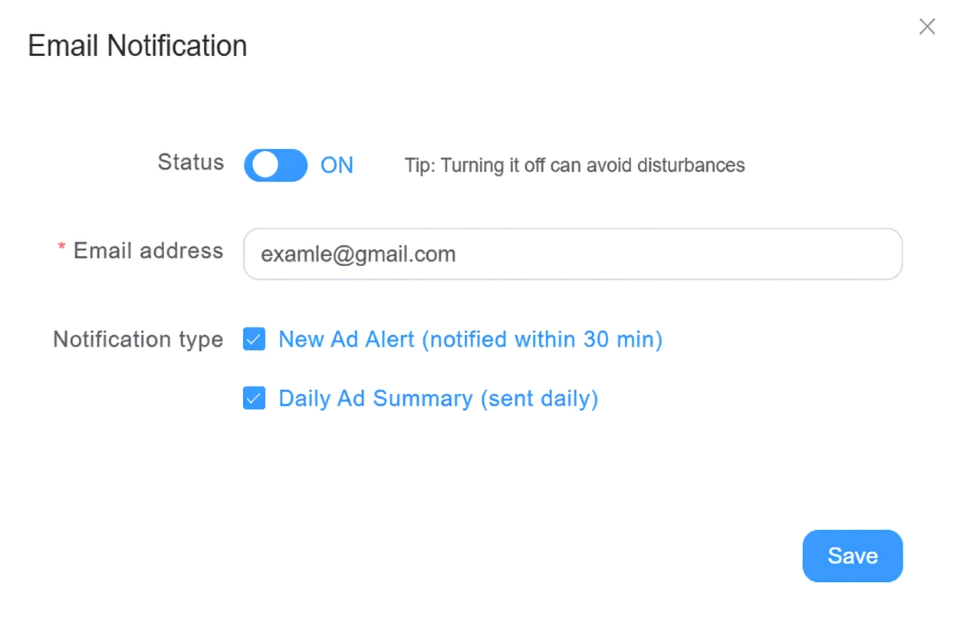The width and height of the screenshot is (957, 638).
Task: Select the red asterisk next to Email address
Action: [61, 248]
